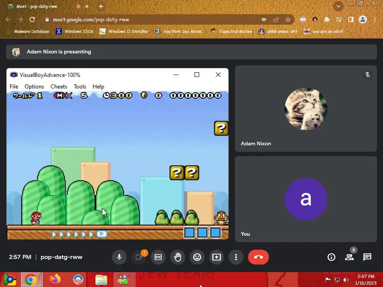Open meeting details info icon
The height and width of the screenshot is (287, 383).
coord(331,257)
